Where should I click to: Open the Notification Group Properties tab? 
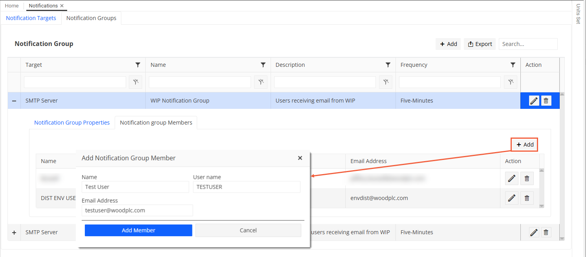(72, 123)
